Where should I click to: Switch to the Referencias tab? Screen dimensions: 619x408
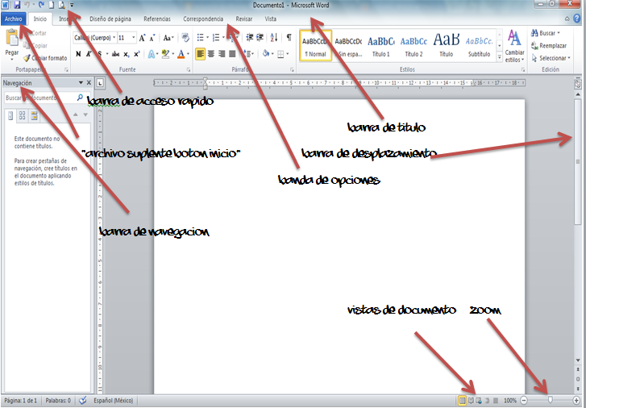pos(156,19)
